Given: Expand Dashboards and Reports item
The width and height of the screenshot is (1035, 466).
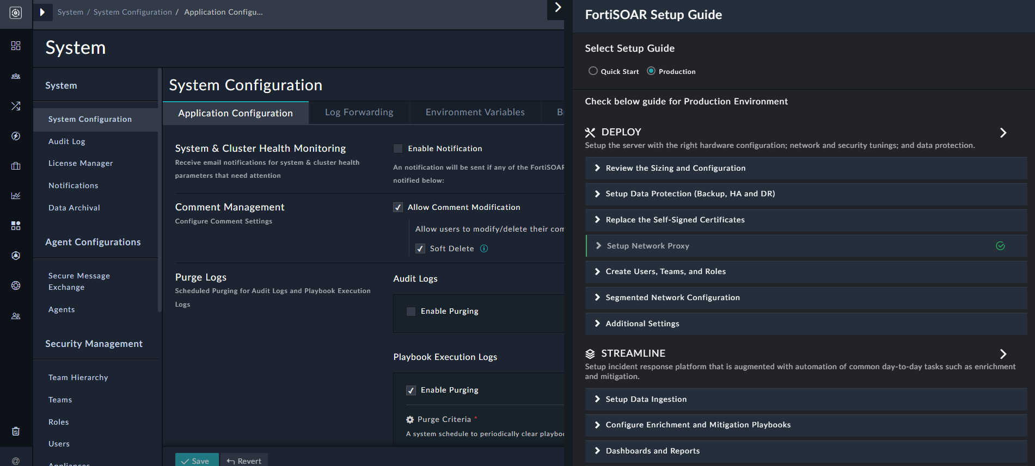Looking at the screenshot, I should point(806,451).
